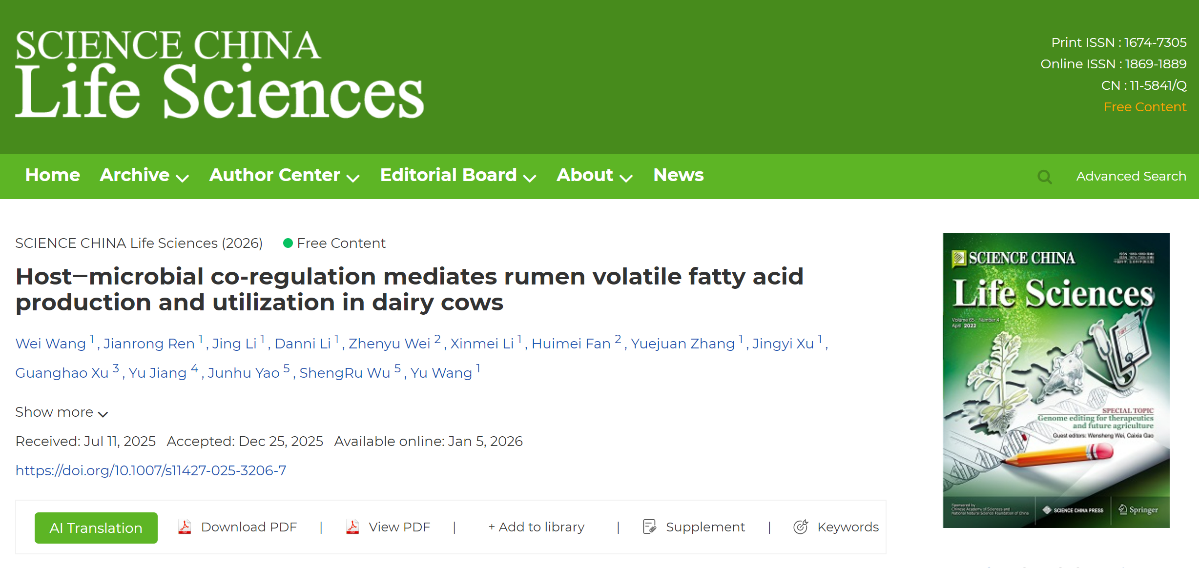Click the Download PDF icon
This screenshot has height=568, width=1199.
(x=185, y=527)
